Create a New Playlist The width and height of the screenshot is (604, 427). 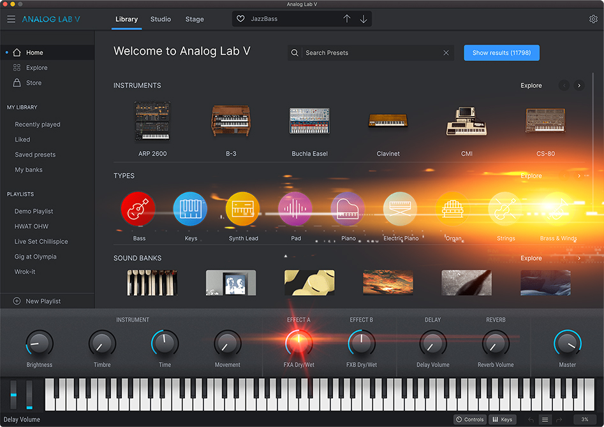[x=43, y=301]
